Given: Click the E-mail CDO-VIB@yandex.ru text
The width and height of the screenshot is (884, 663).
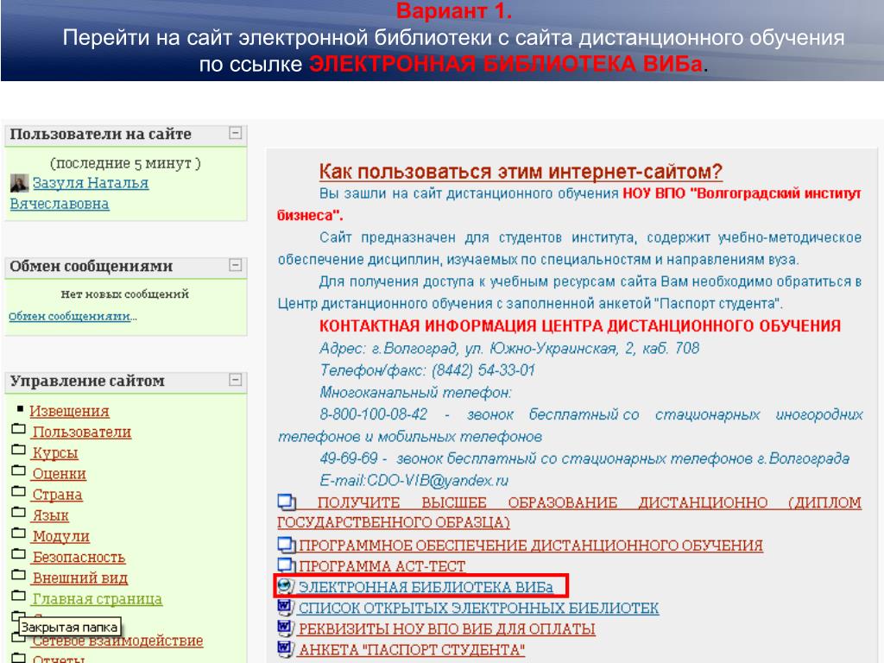Looking at the screenshot, I should (x=414, y=480).
